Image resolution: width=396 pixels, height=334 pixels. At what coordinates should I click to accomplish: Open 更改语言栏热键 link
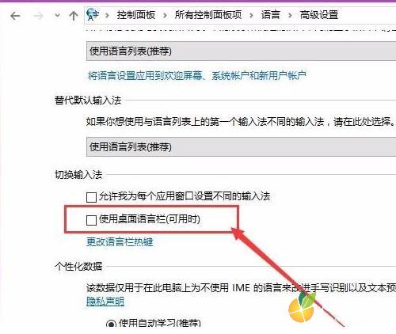click(120, 242)
